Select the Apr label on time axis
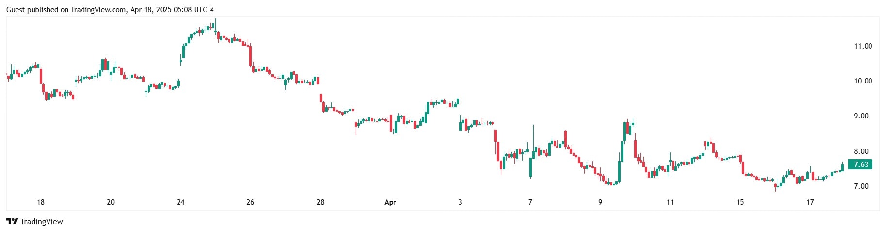Viewport: 886px width, 232px height. pos(390,202)
